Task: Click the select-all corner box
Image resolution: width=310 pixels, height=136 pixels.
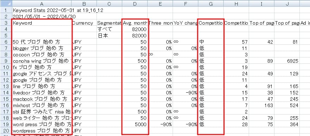Action: coord(6,4)
